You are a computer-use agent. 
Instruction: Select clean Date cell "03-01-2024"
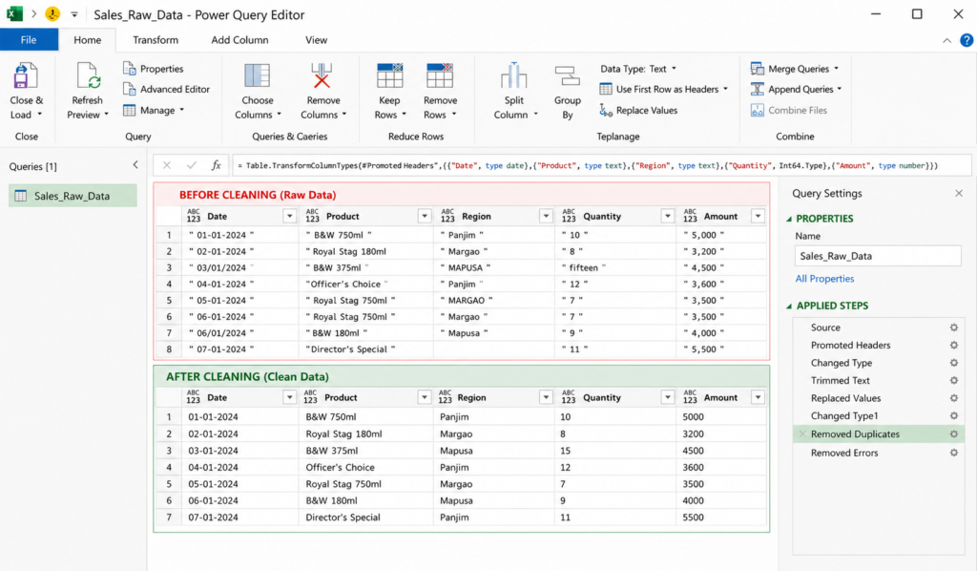click(239, 451)
